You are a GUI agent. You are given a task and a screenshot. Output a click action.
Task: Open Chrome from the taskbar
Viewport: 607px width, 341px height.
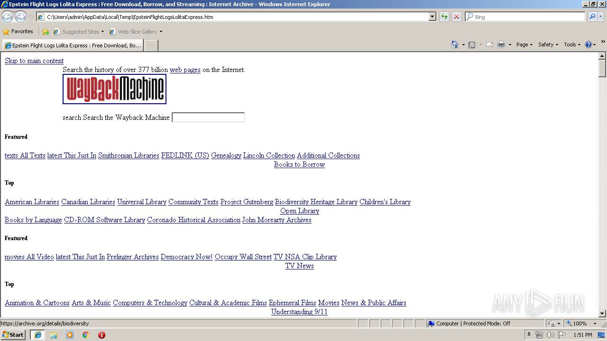pos(85,335)
